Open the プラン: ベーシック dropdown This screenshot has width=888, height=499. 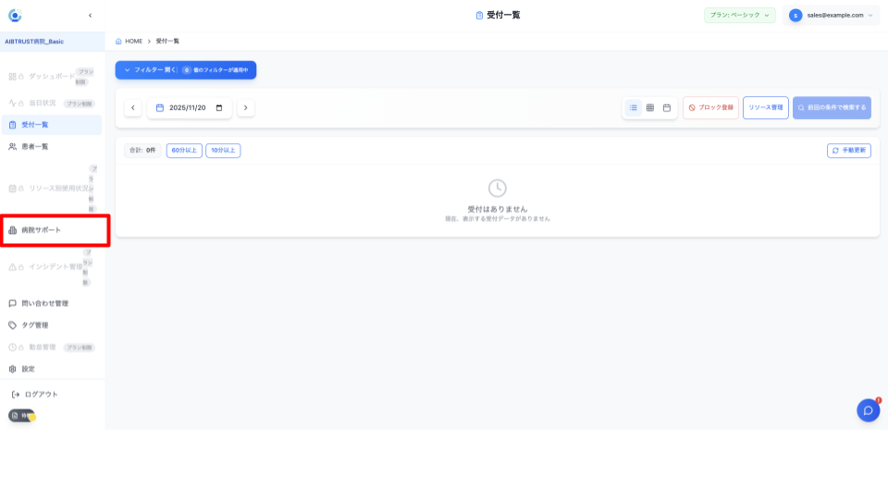click(x=739, y=15)
